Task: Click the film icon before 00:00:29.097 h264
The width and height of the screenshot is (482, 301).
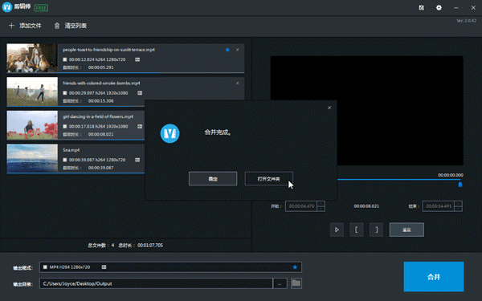Action: (65, 93)
